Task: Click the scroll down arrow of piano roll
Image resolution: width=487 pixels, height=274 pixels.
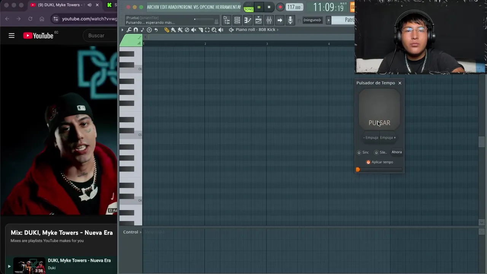Action: 482,223
